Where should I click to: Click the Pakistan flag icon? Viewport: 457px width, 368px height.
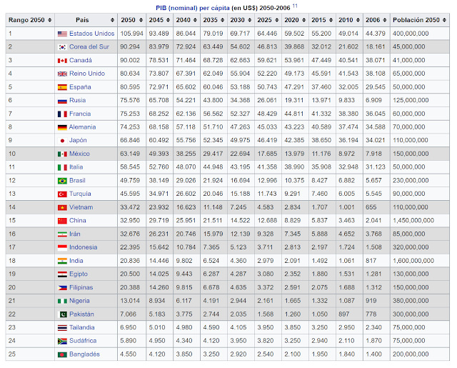pos(63,314)
